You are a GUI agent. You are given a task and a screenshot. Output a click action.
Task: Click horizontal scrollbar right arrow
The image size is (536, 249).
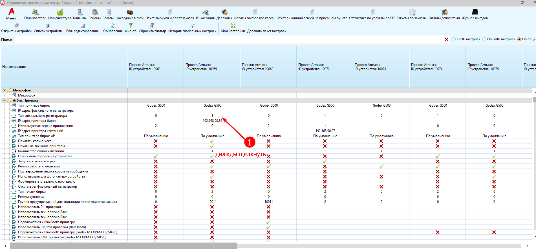[x=527, y=246]
